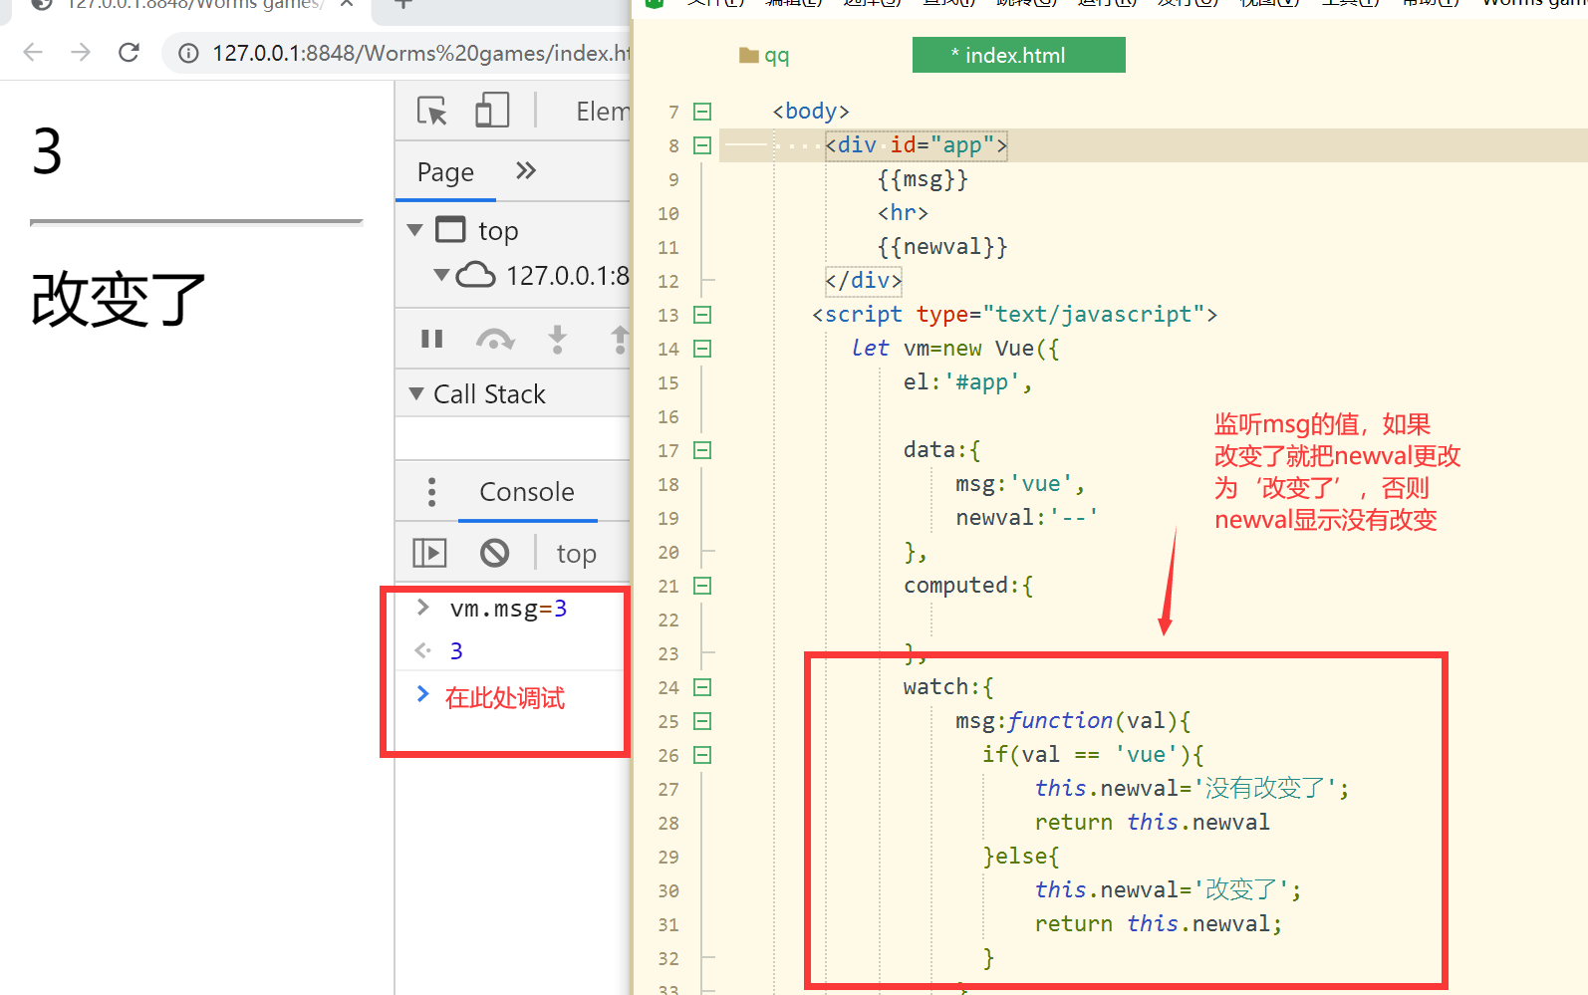This screenshot has height=995, width=1588.
Task: Click the rendered 改变了 text on page
Action: coord(118,300)
